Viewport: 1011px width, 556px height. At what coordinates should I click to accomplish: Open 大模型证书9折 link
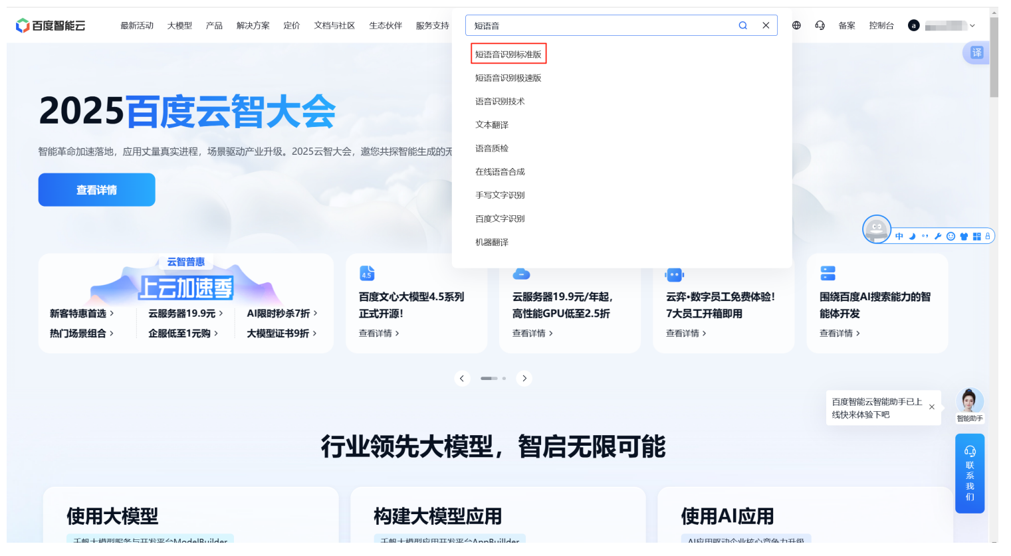point(282,333)
